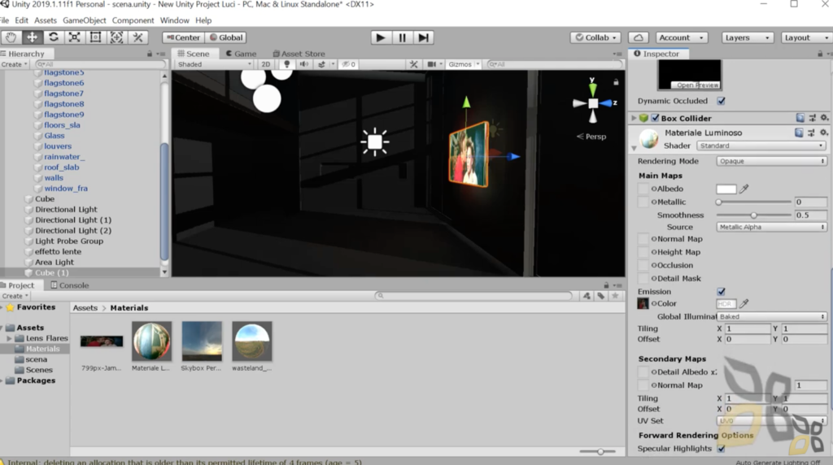Click Project Create button
833x465 pixels.
click(15, 296)
